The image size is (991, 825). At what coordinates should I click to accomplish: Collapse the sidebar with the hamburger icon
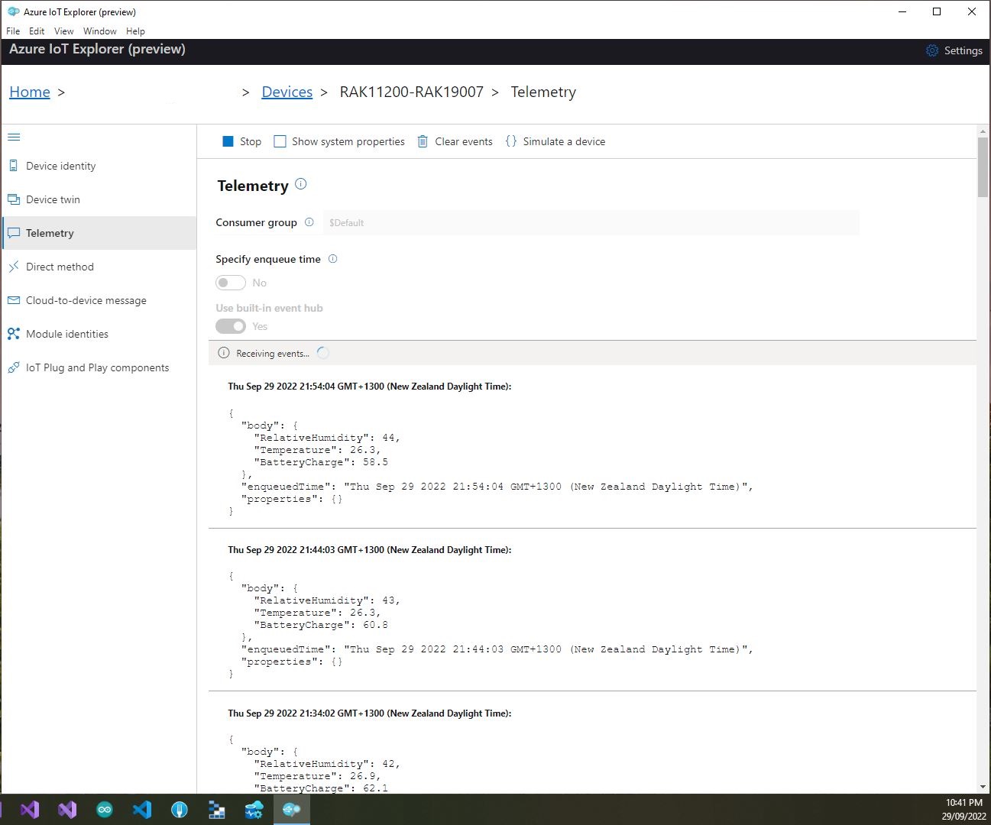coord(14,137)
